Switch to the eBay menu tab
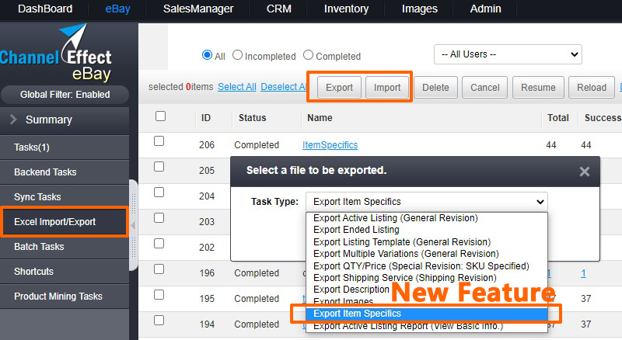This screenshot has height=340, width=622. tap(118, 9)
